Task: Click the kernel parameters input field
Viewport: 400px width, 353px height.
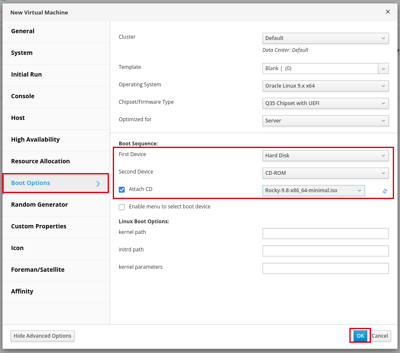Action: tap(326, 268)
